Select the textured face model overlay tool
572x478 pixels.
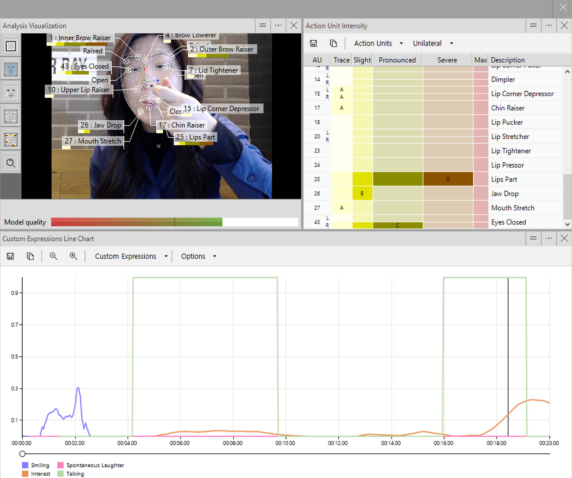pyautogui.click(x=10, y=68)
